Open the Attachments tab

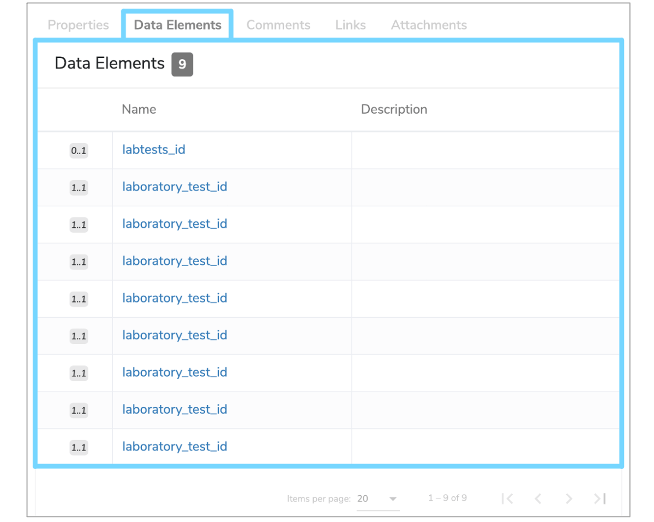click(x=429, y=25)
